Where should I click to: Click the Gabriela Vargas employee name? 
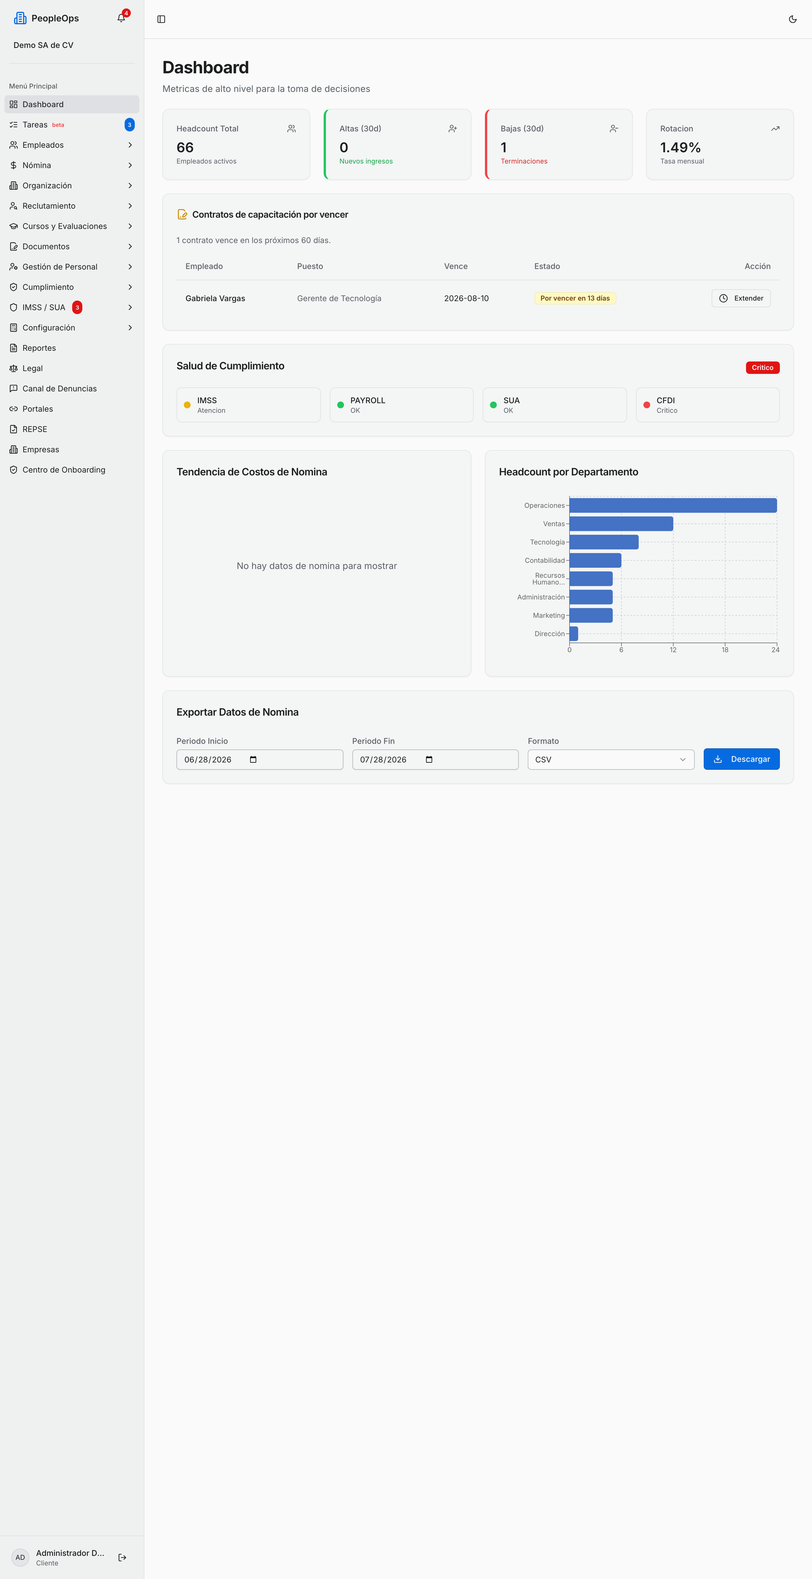215,299
